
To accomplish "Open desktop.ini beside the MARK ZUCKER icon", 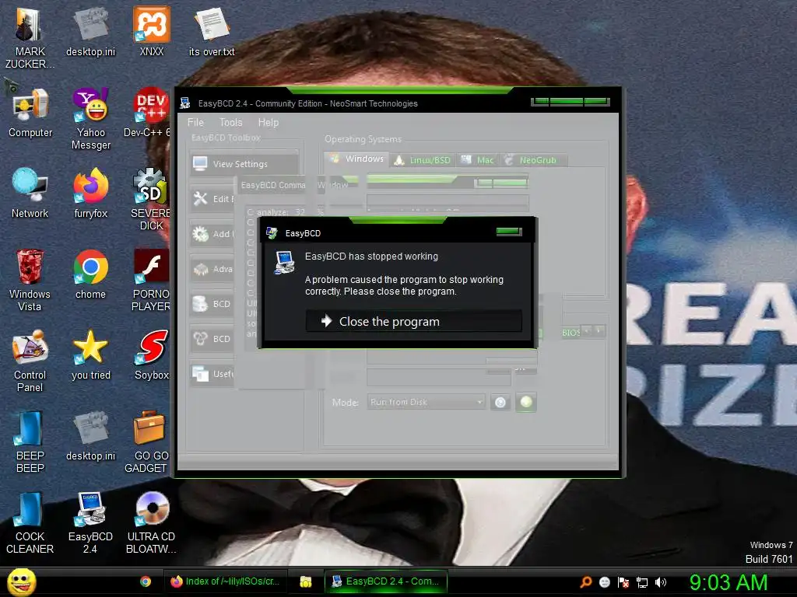I will [91, 33].
